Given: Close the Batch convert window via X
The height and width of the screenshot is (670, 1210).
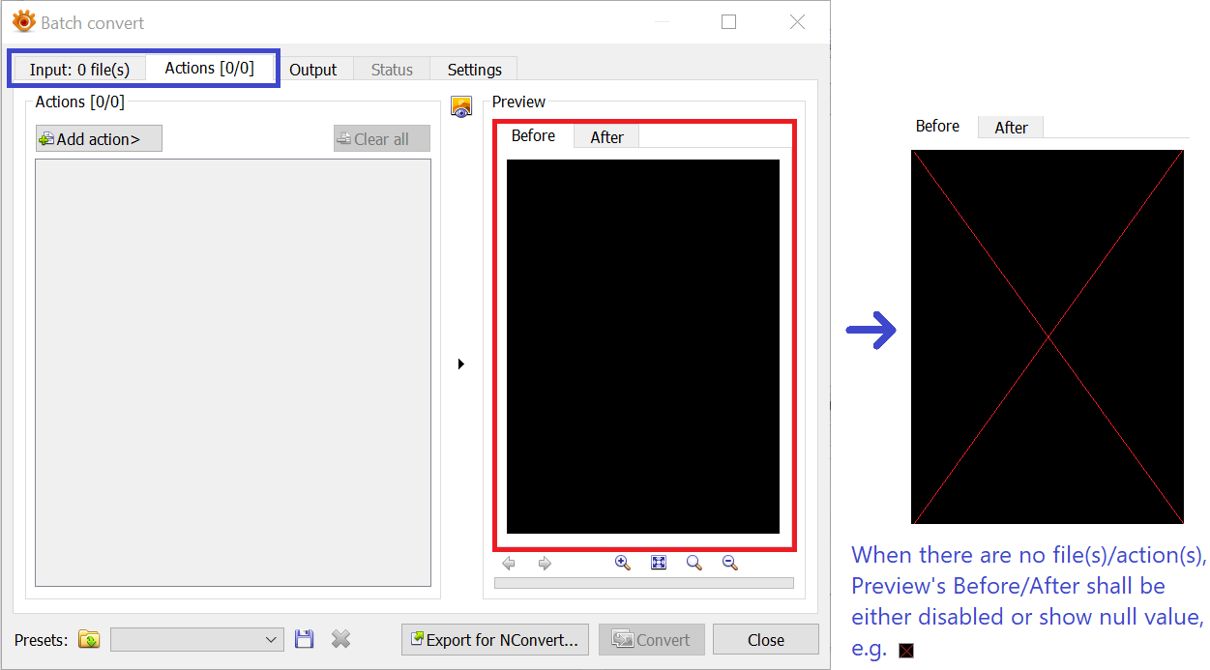Looking at the screenshot, I should (797, 21).
